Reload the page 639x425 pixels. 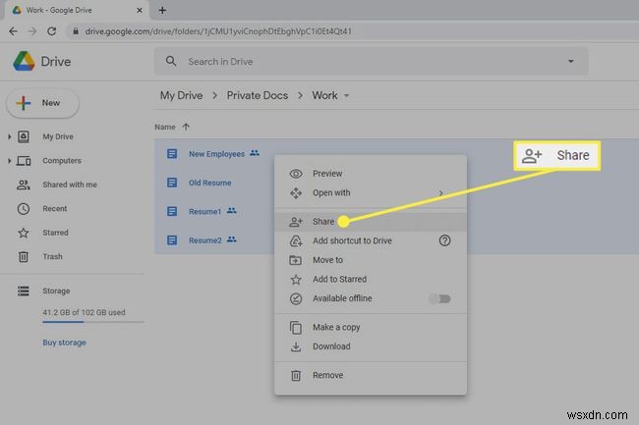pos(52,31)
